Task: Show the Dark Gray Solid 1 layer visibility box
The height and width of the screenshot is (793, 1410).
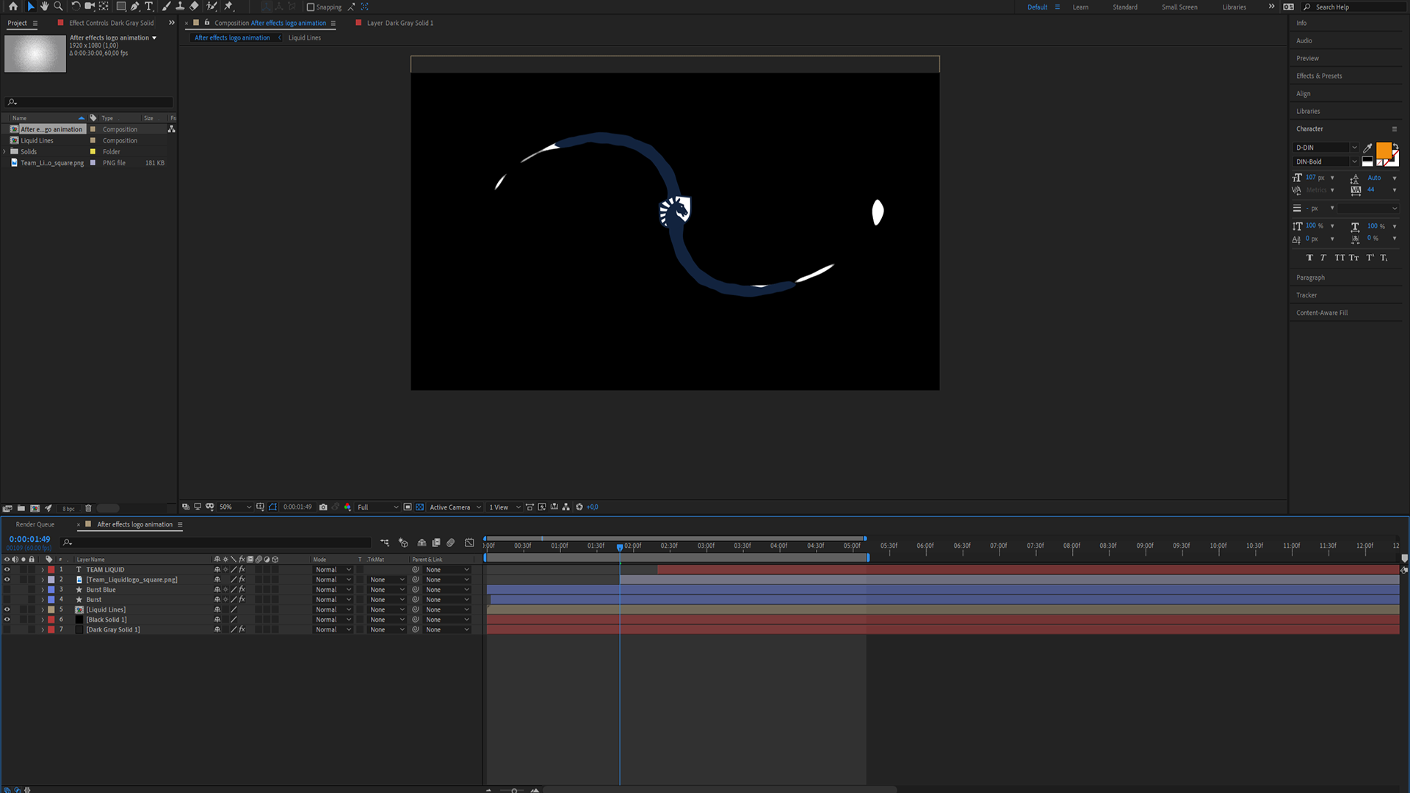Action: 7,629
